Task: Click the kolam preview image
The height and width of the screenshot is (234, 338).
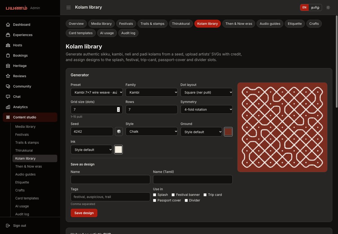Action: tap(282, 127)
